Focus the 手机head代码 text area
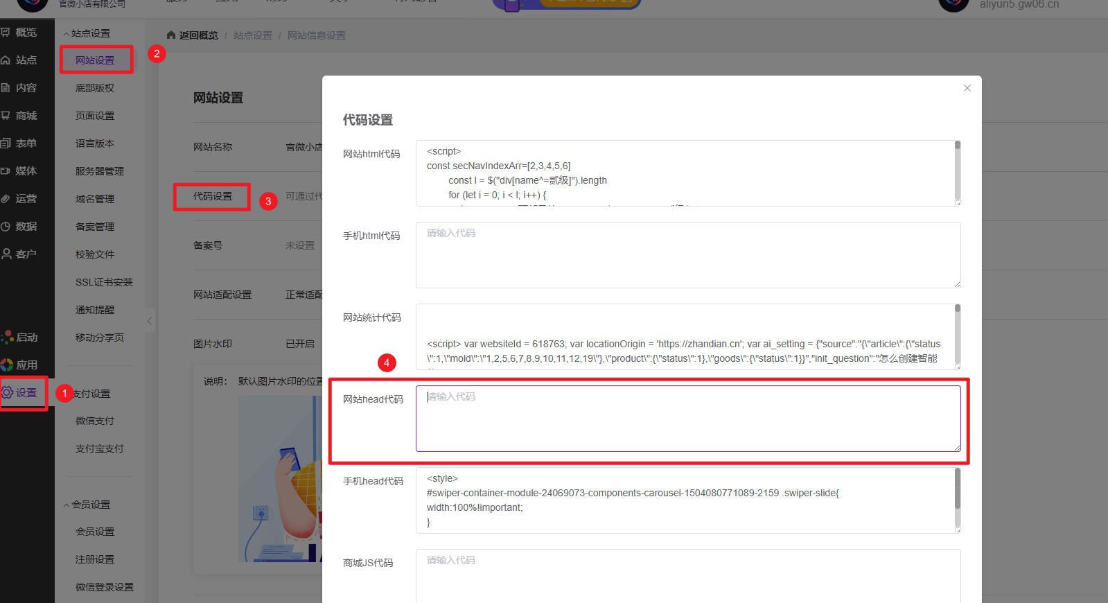The width and height of the screenshot is (1108, 603). point(685,500)
